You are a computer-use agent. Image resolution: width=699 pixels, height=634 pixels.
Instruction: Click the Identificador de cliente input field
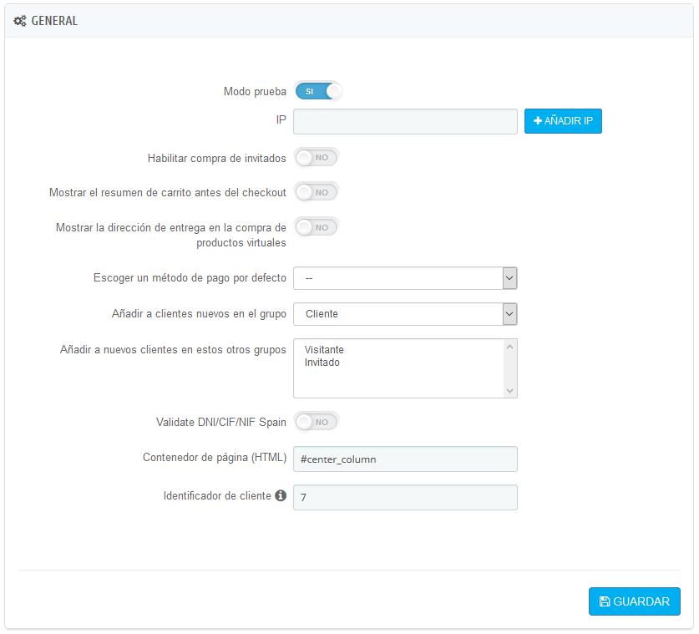point(405,497)
